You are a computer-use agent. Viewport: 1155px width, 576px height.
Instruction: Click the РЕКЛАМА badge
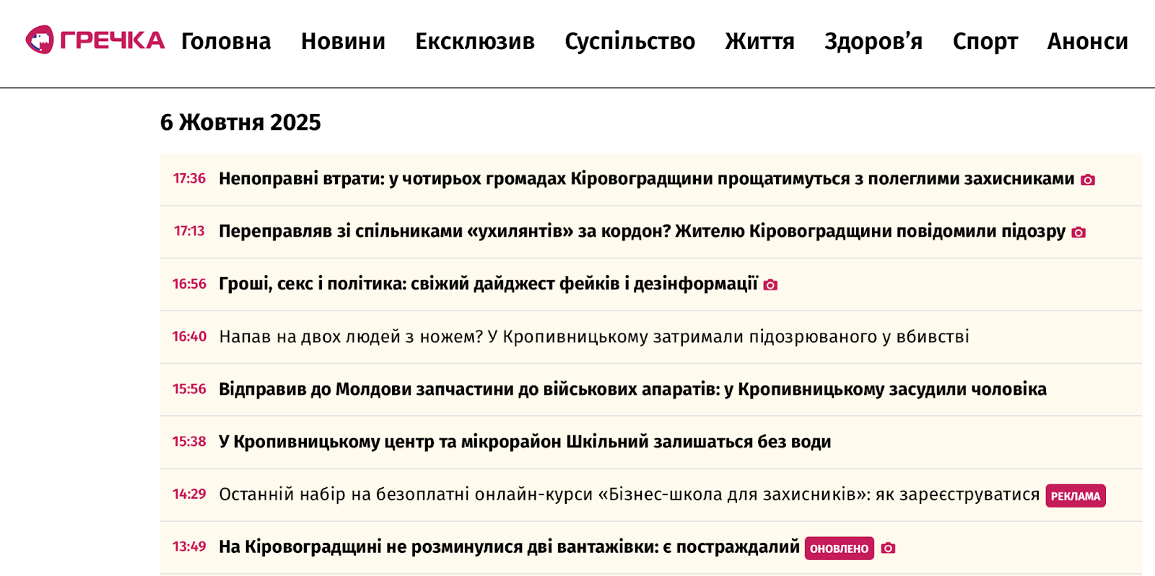point(1076,496)
